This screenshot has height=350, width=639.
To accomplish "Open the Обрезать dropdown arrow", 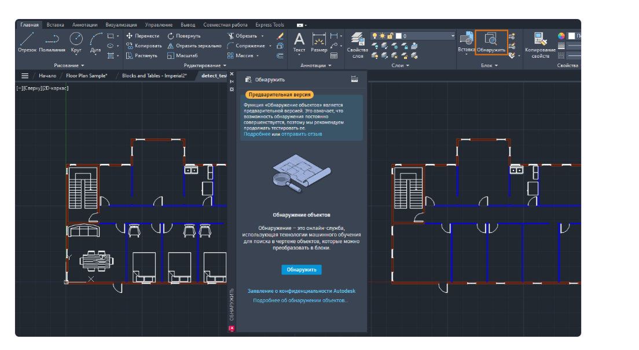I will tap(262, 36).
